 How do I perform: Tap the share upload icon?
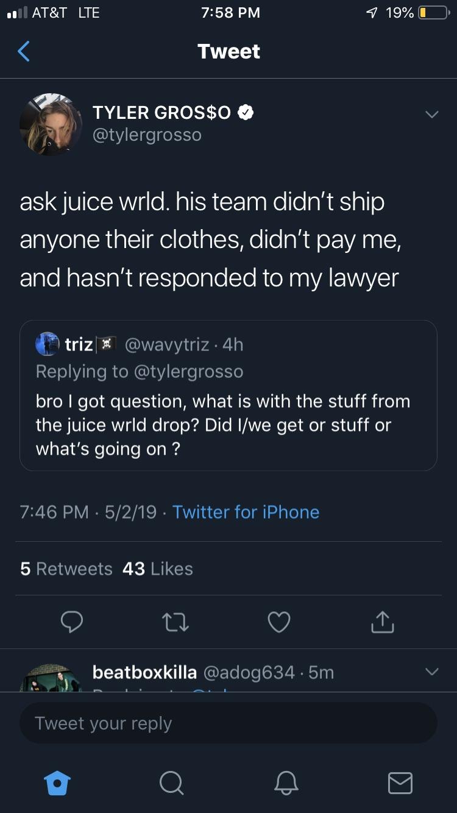coord(382,622)
